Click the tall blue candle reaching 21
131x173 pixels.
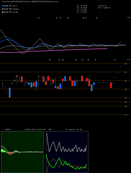tap(10, 93)
